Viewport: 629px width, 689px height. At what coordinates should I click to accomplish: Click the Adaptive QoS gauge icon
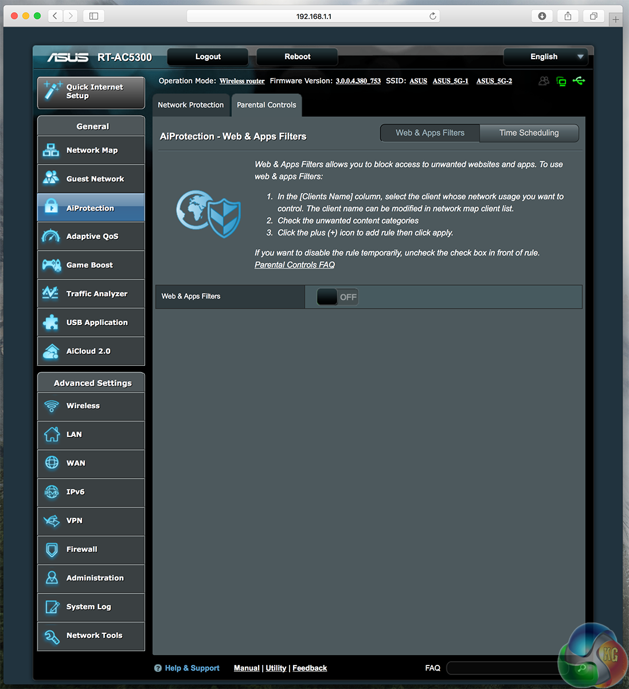tap(51, 236)
